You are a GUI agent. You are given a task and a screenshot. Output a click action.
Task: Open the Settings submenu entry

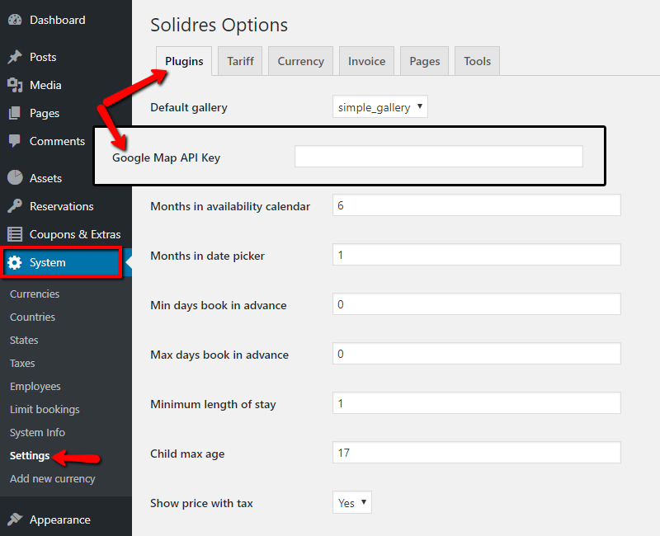27,455
